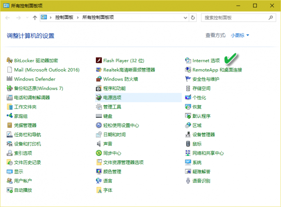Click the control panel title bar icon
The height and width of the screenshot is (207, 281).
coord(6,6)
